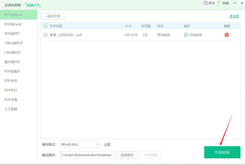This screenshot has width=246, height=165.
Task: Choose 图片转PDF in sidebar
Action: coord(19,62)
